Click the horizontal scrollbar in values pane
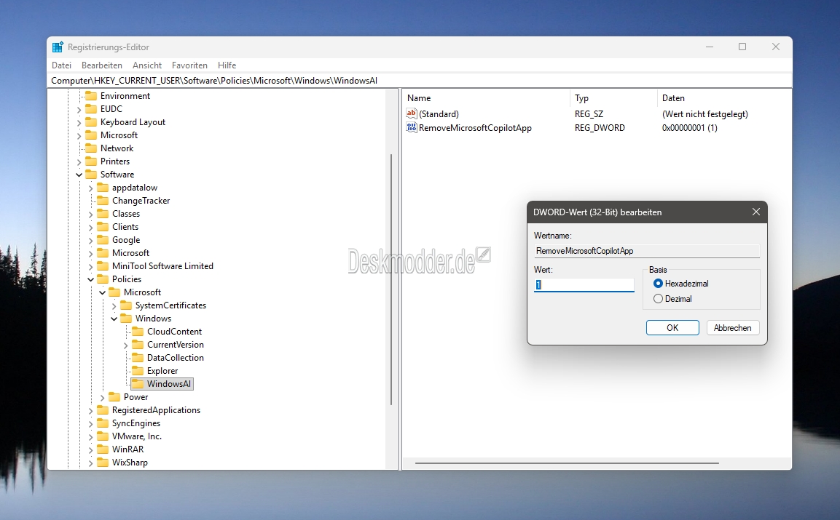This screenshot has height=520, width=840. pos(567,463)
